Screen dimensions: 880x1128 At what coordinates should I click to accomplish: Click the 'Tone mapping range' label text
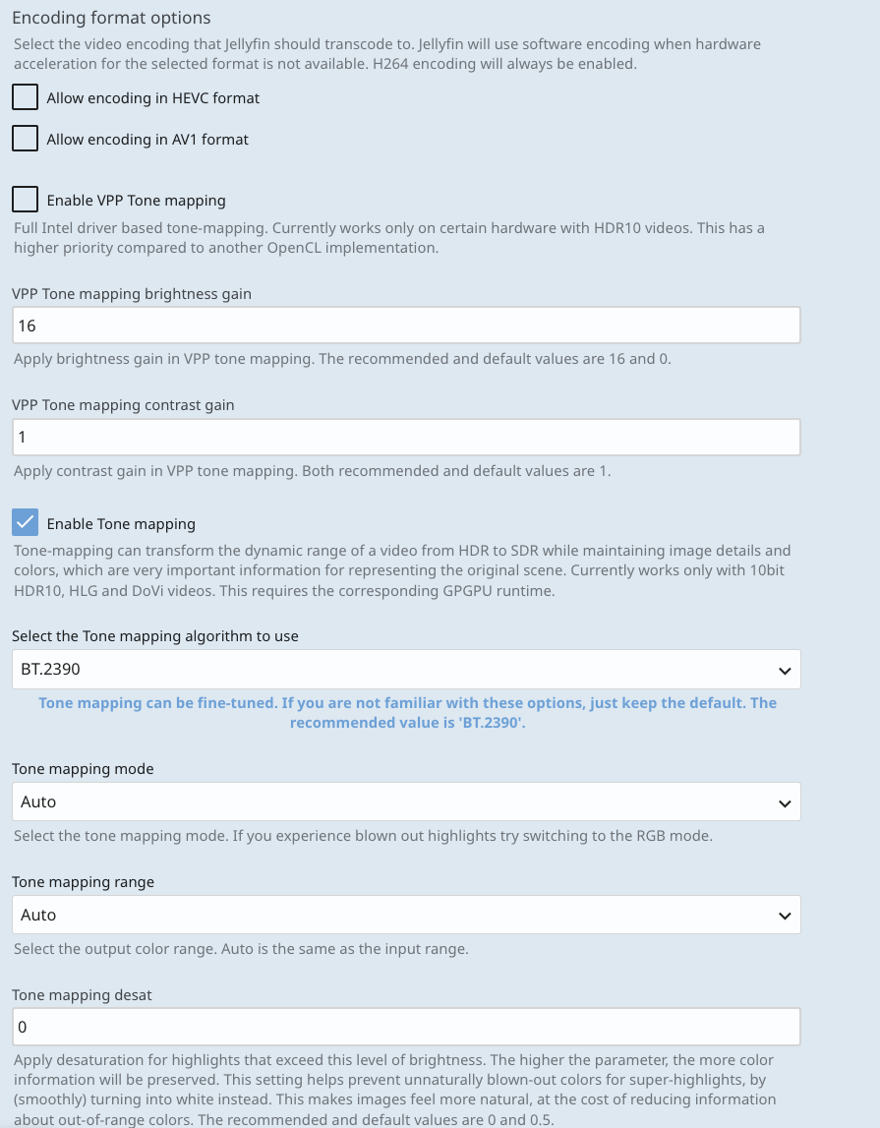pos(83,882)
